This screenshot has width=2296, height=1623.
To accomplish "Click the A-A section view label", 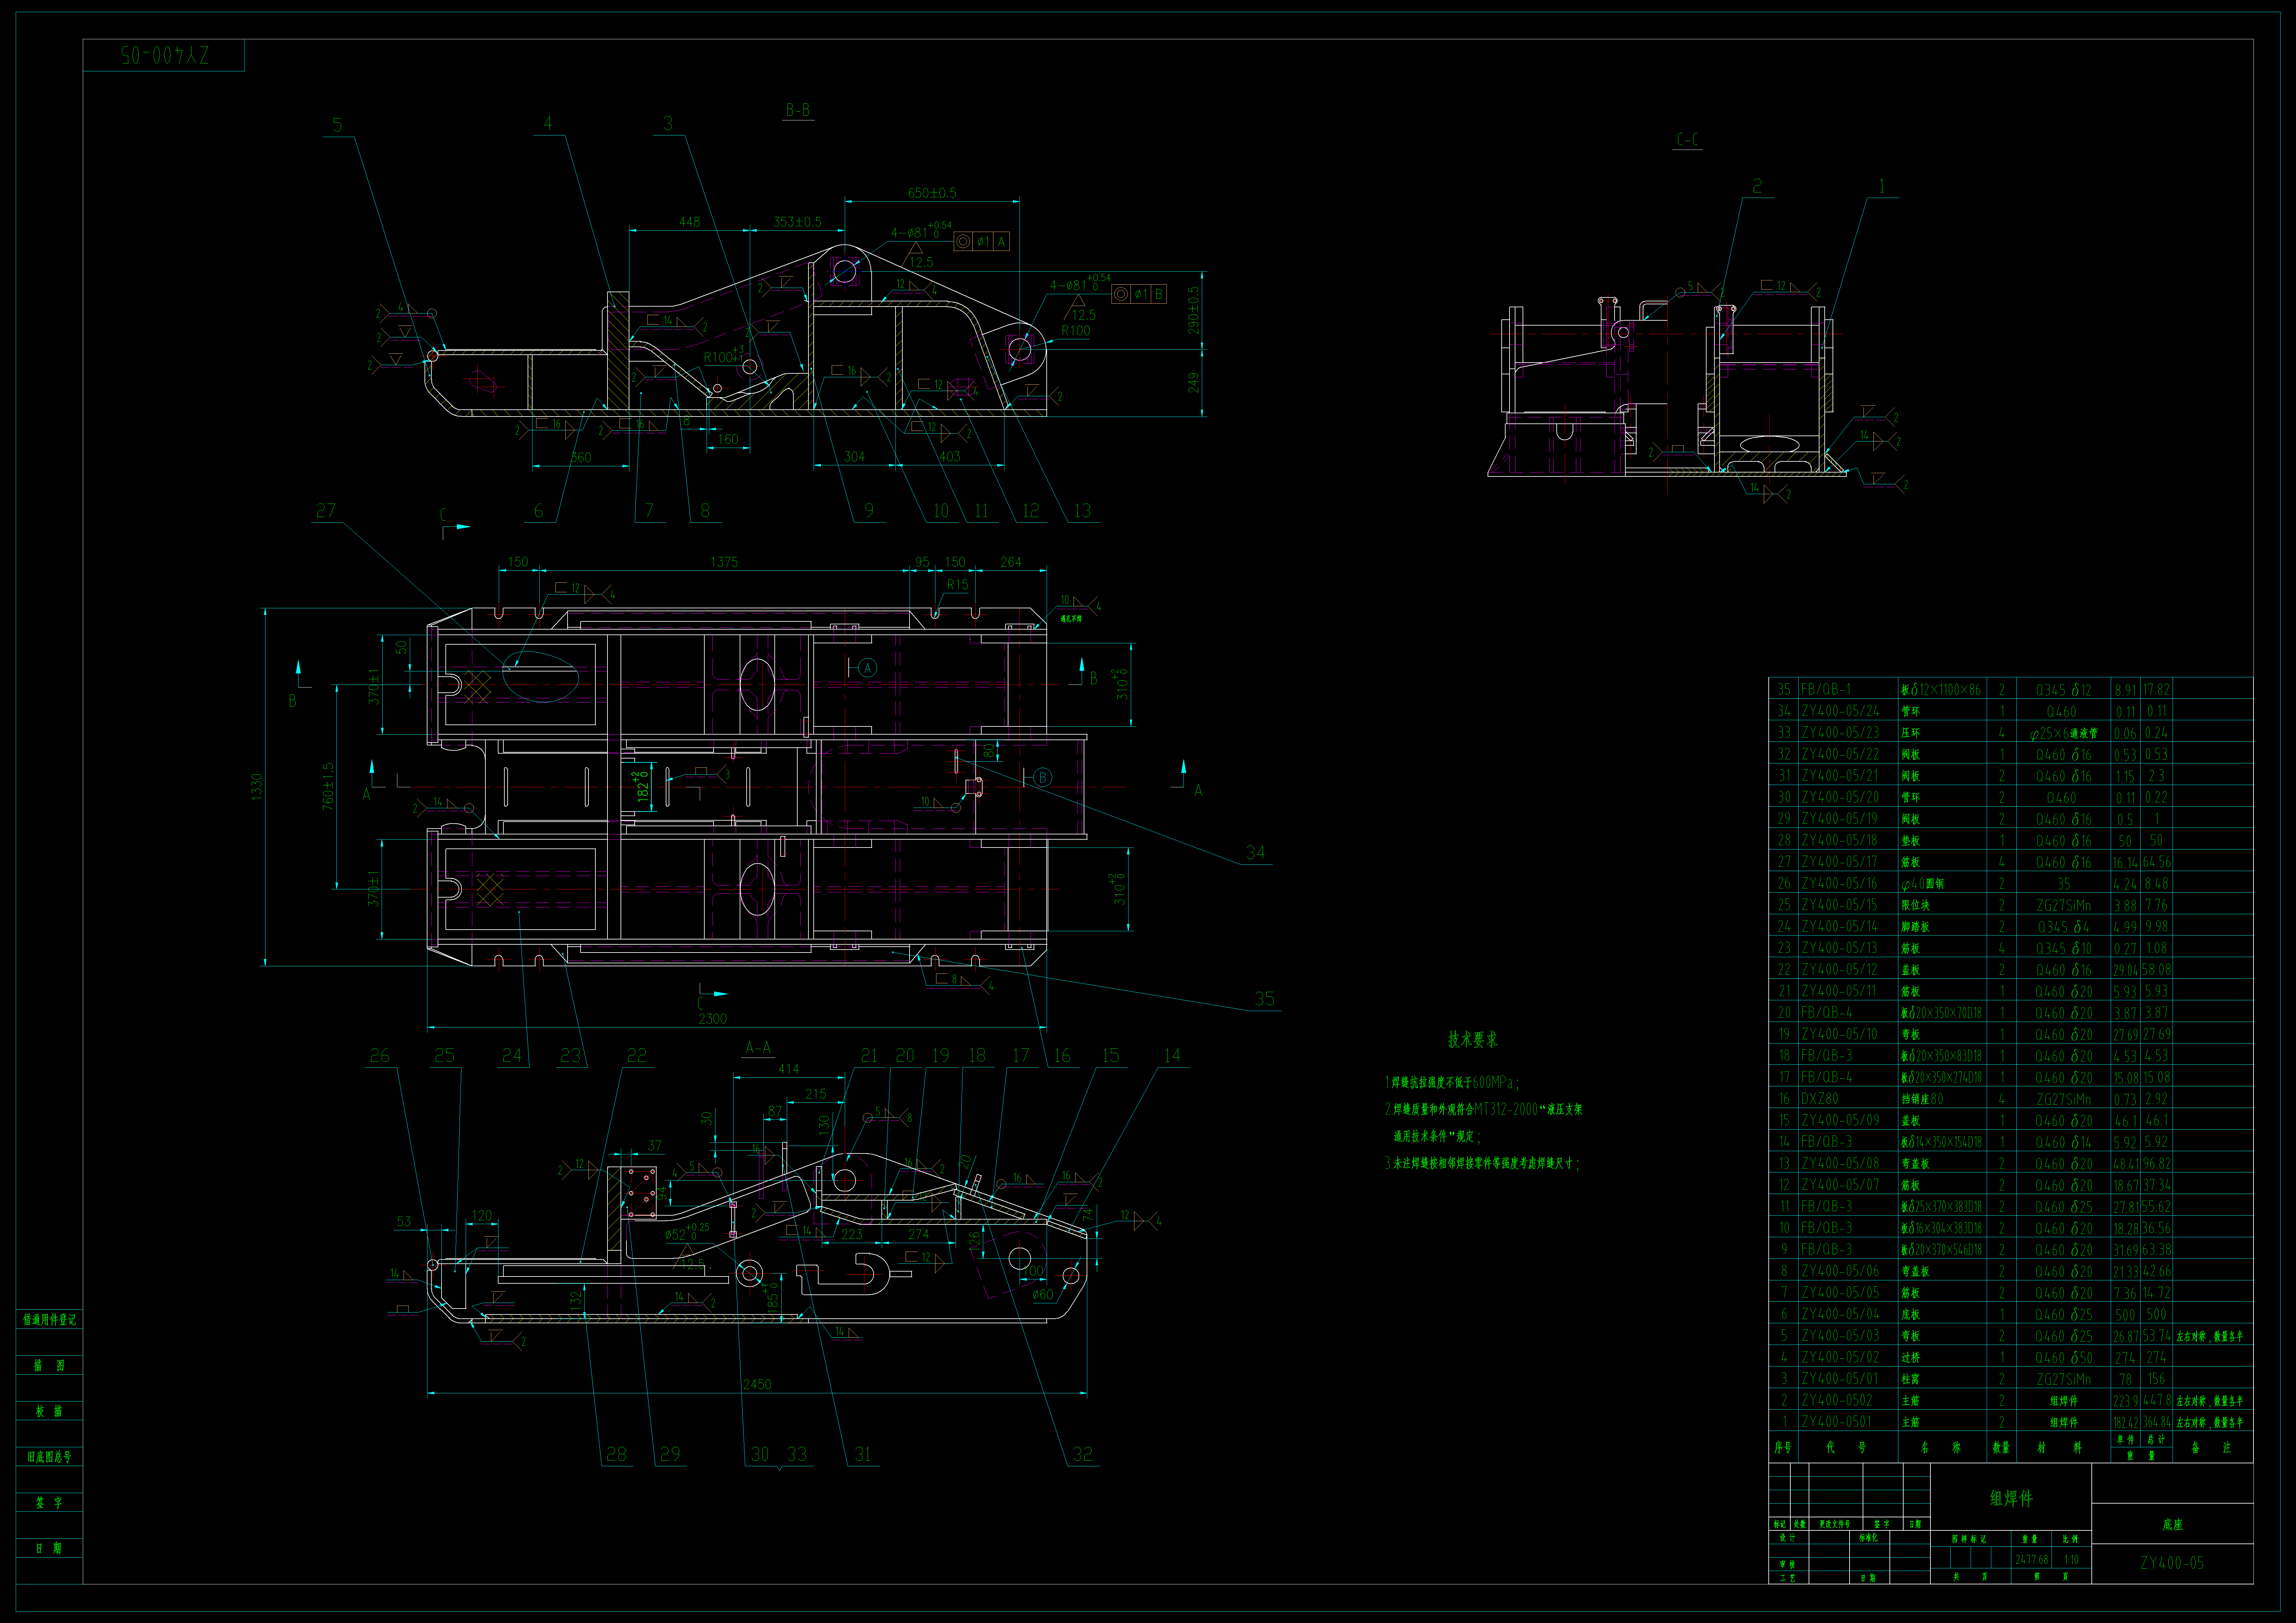I will [x=758, y=1048].
